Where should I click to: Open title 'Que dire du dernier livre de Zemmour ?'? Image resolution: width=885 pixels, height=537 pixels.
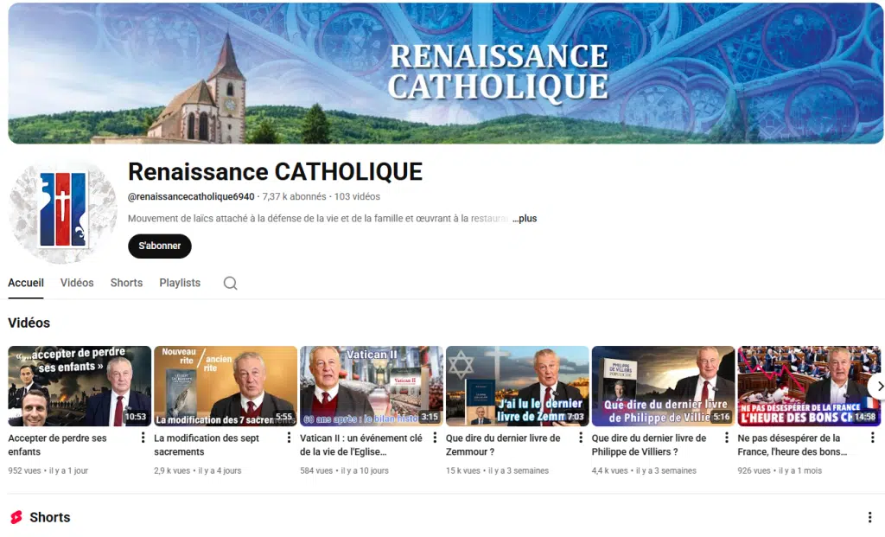(x=503, y=445)
